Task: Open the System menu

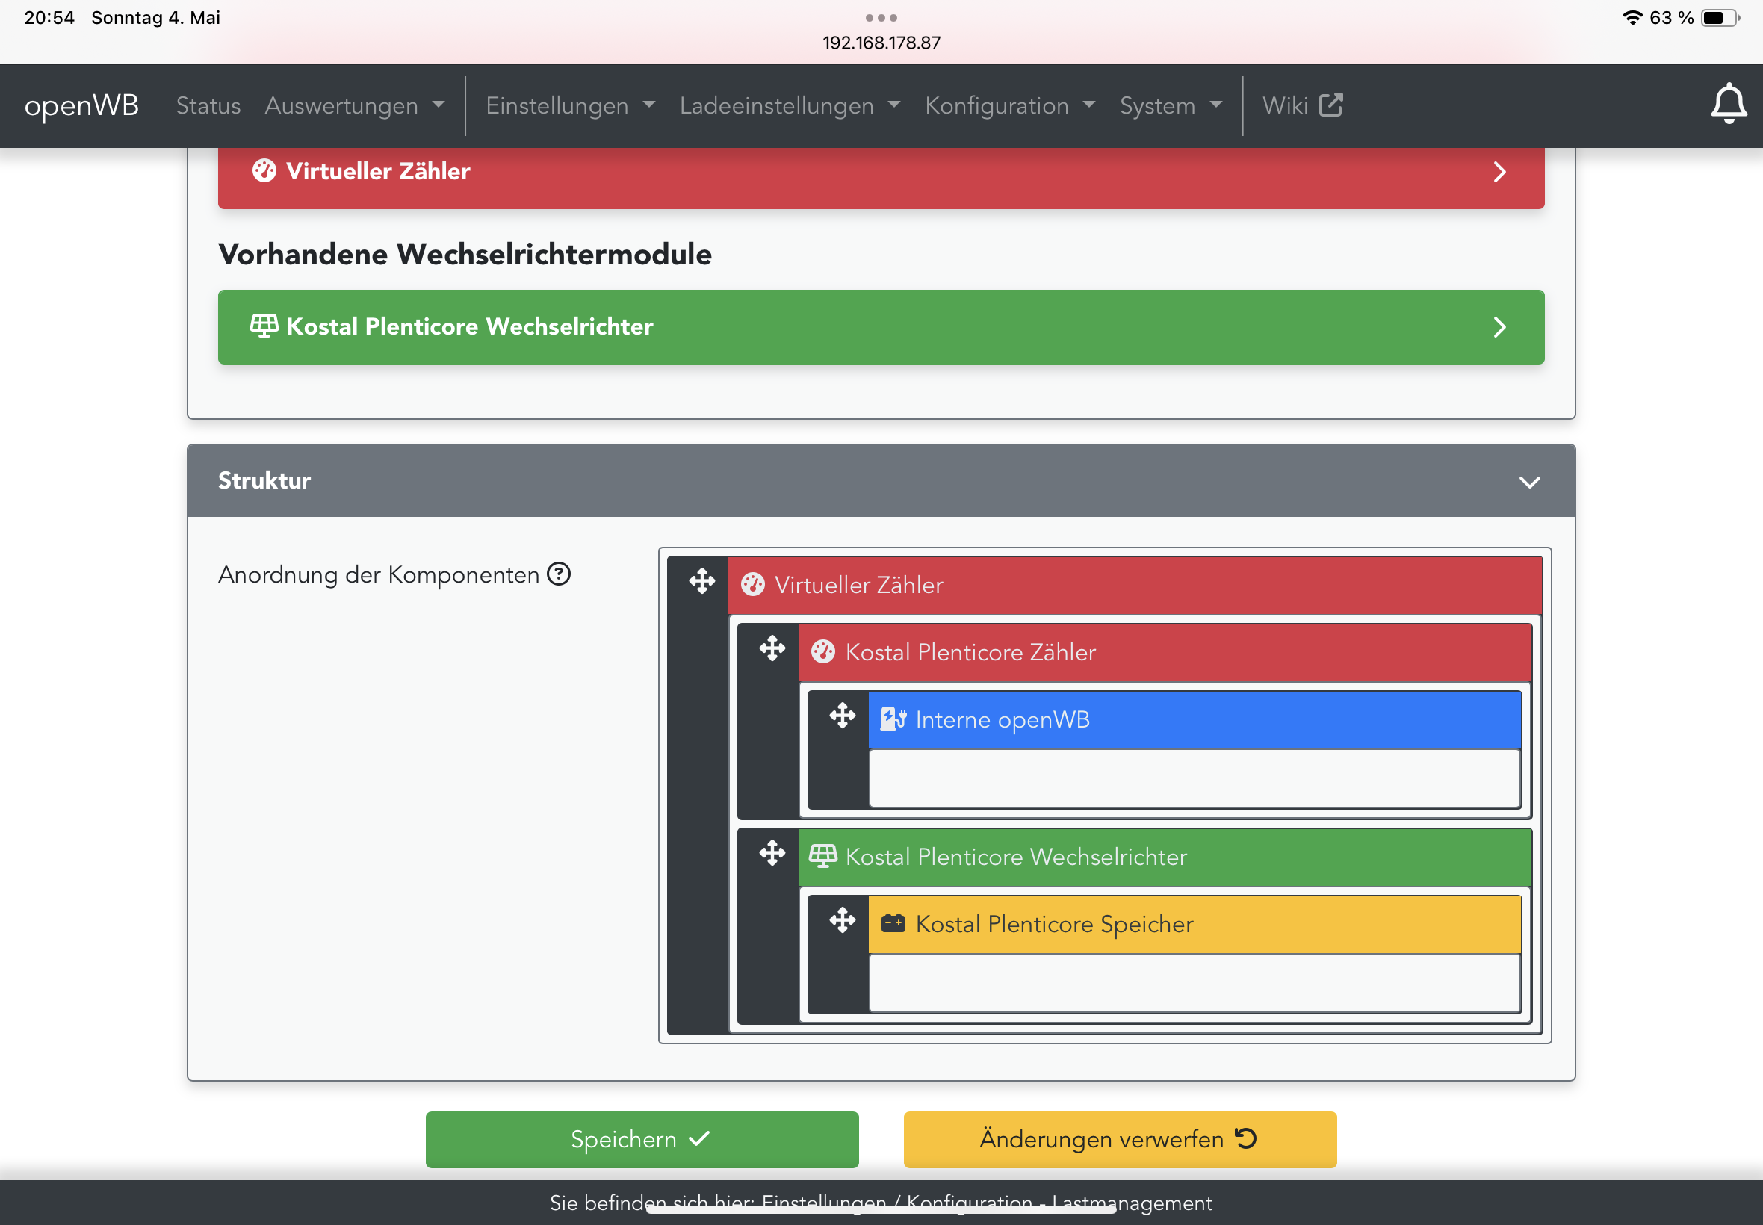Action: 1170,105
